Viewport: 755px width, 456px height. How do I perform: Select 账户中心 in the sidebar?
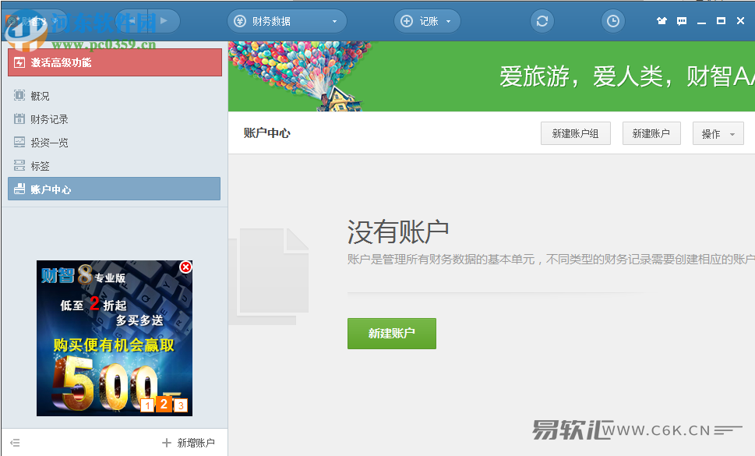(x=114, y=189)
